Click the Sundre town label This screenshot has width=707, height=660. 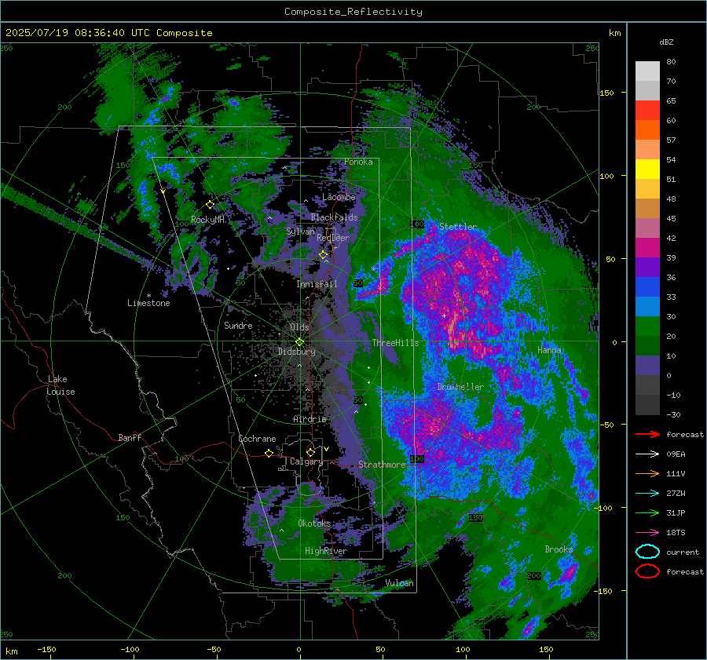(238, 325)
